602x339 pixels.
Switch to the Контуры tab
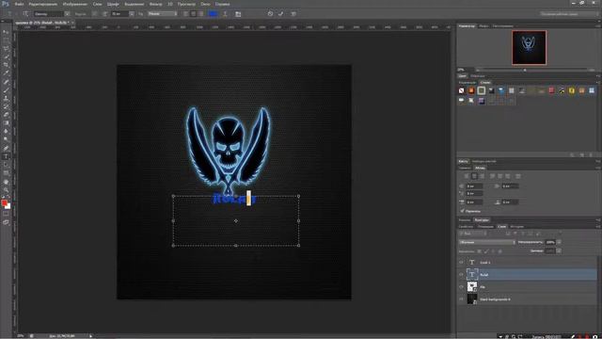click(482, 220)
